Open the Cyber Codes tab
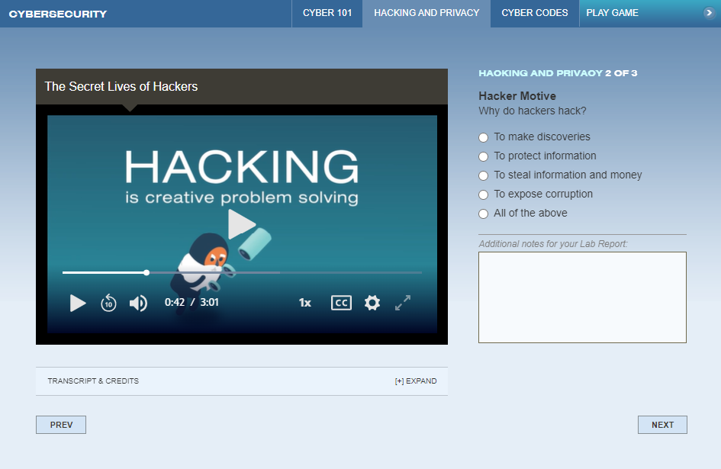The height and width of the screenshot is (469, 721). point(534,13)
